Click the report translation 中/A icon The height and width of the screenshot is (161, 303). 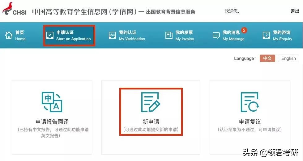point(52,102)
